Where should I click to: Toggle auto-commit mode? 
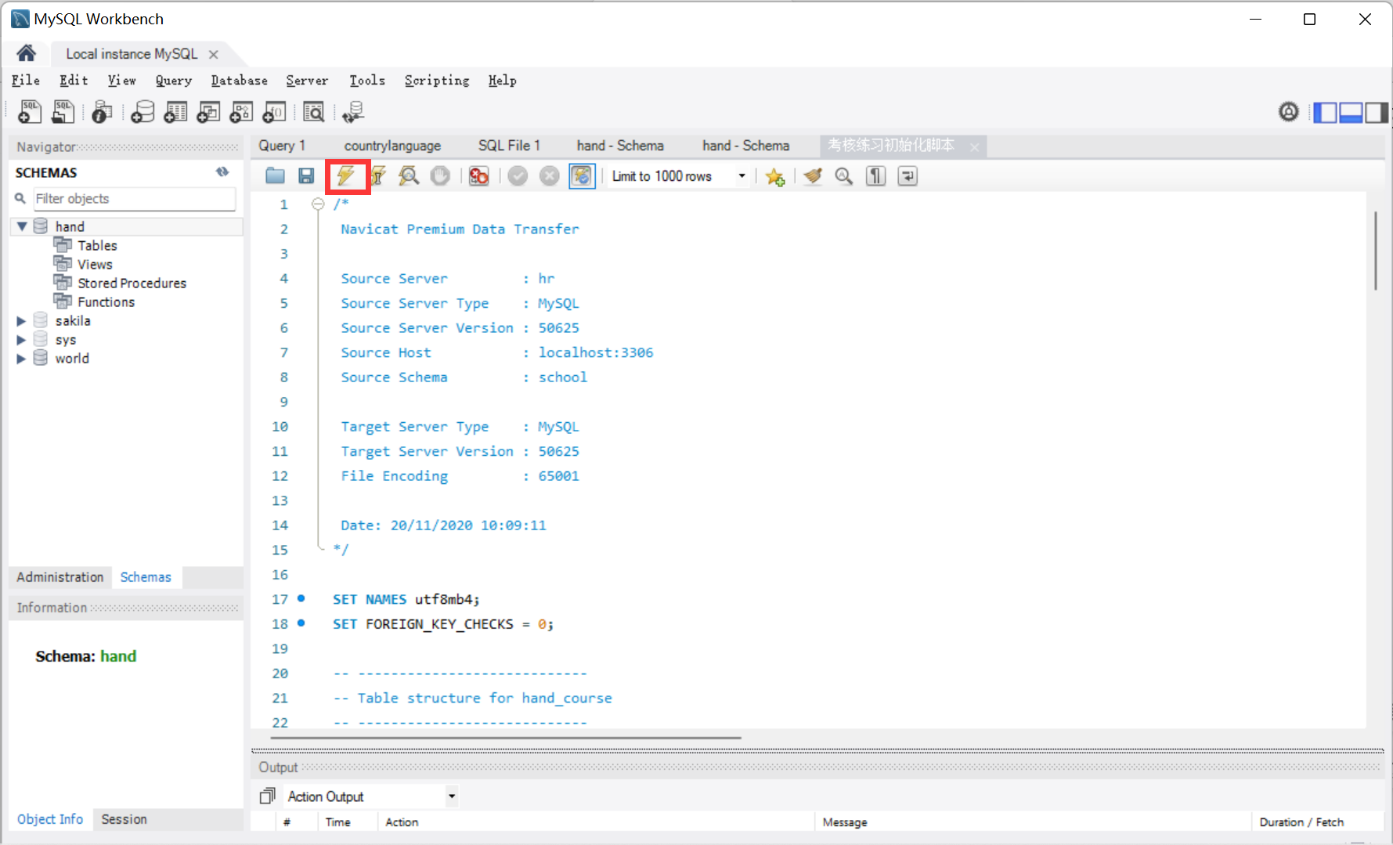coord(582,176)
